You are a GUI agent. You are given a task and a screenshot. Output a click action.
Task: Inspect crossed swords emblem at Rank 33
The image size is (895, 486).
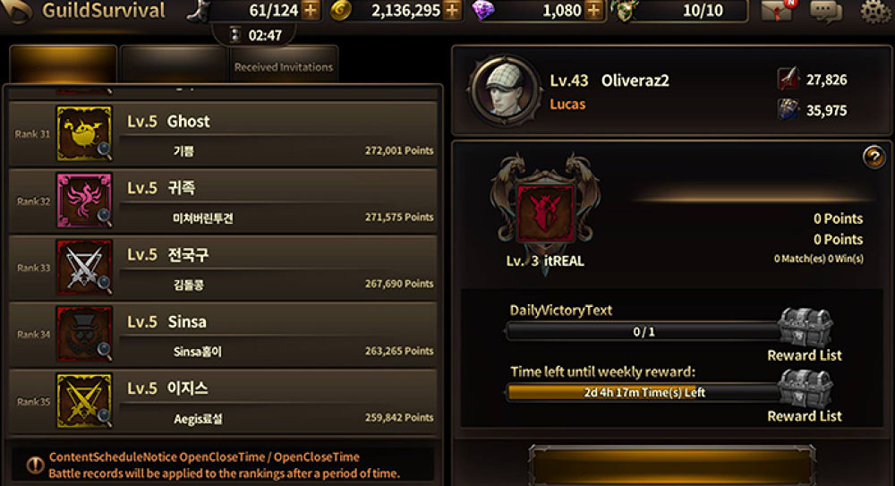[x=84, y=268]
